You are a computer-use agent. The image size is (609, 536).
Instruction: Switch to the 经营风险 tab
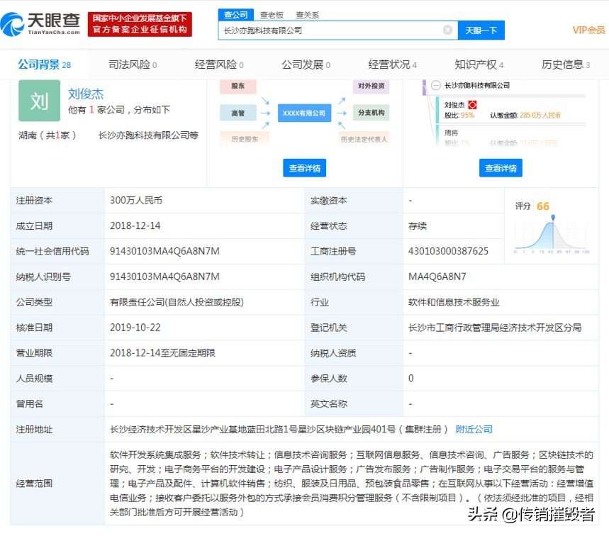click(219, 65)
